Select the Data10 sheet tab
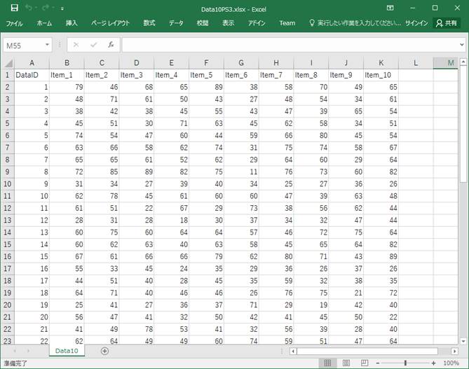This screenshot has height=369, width=469. 66,351
